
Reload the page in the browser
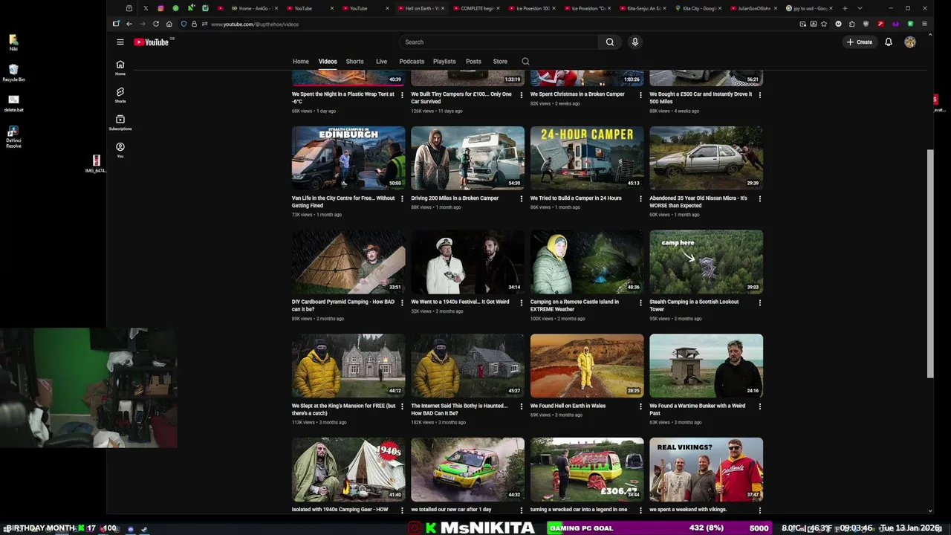click(x=155, y=24)
